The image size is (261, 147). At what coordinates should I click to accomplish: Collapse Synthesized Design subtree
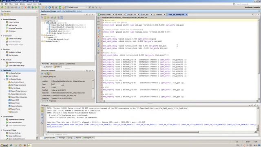(x=4, y=79)
